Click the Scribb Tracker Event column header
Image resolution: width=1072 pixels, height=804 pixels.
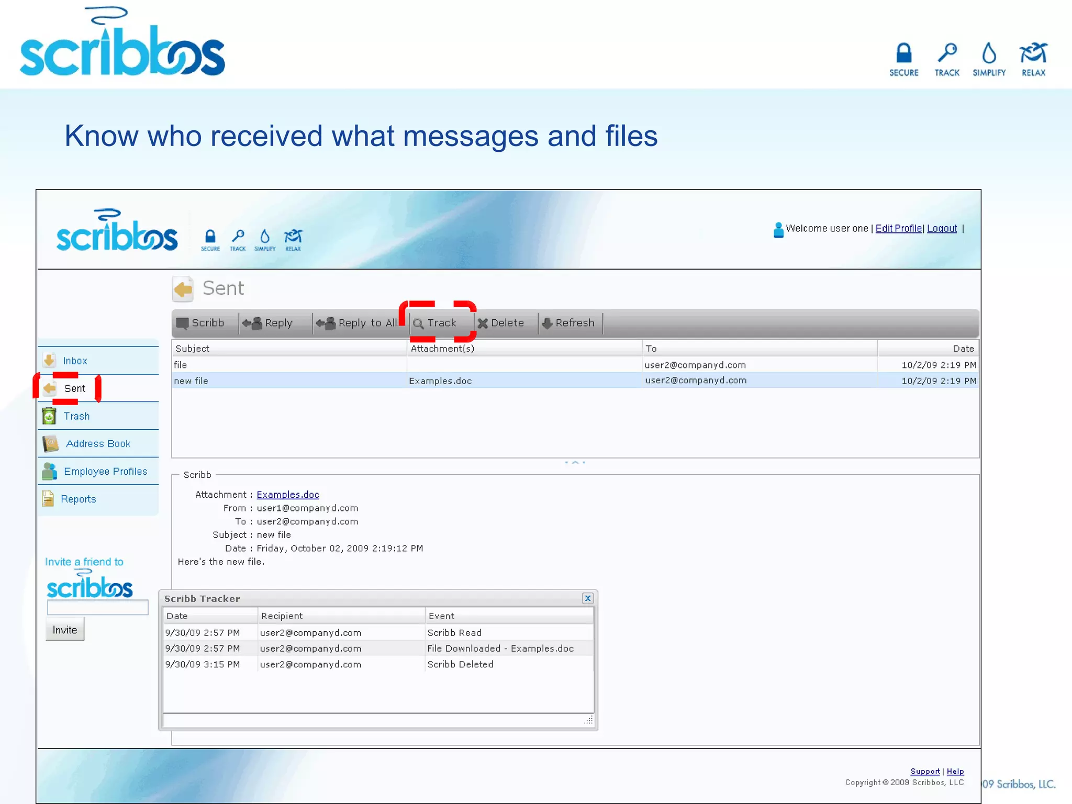[509, 616]
